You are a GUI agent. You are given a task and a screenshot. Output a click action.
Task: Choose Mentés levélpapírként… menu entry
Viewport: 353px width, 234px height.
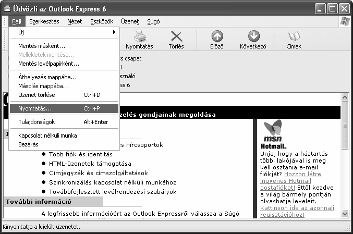tap(64, 64)
